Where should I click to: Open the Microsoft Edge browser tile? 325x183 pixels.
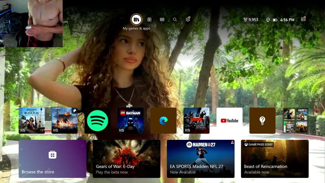click(x=164, y=120)
